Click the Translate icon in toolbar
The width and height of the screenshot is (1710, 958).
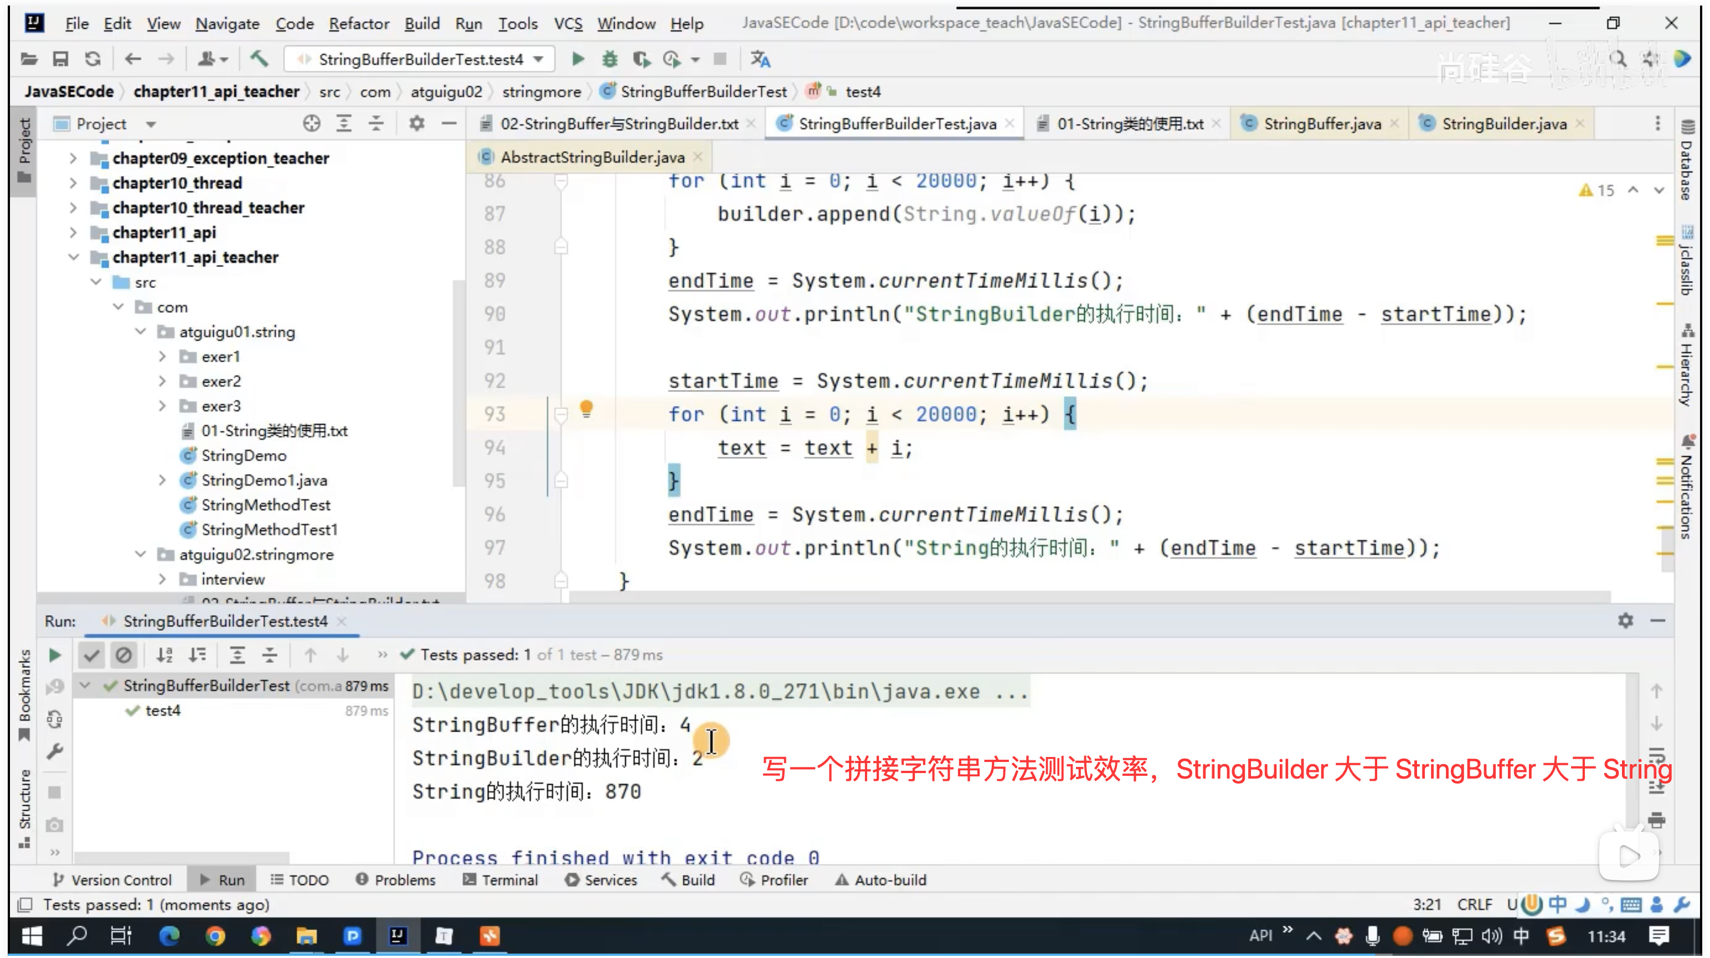[760, 59]
